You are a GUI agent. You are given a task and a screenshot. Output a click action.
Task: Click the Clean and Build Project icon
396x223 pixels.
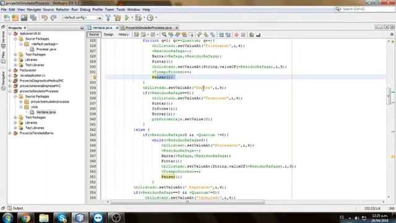[x=118, y=18]
